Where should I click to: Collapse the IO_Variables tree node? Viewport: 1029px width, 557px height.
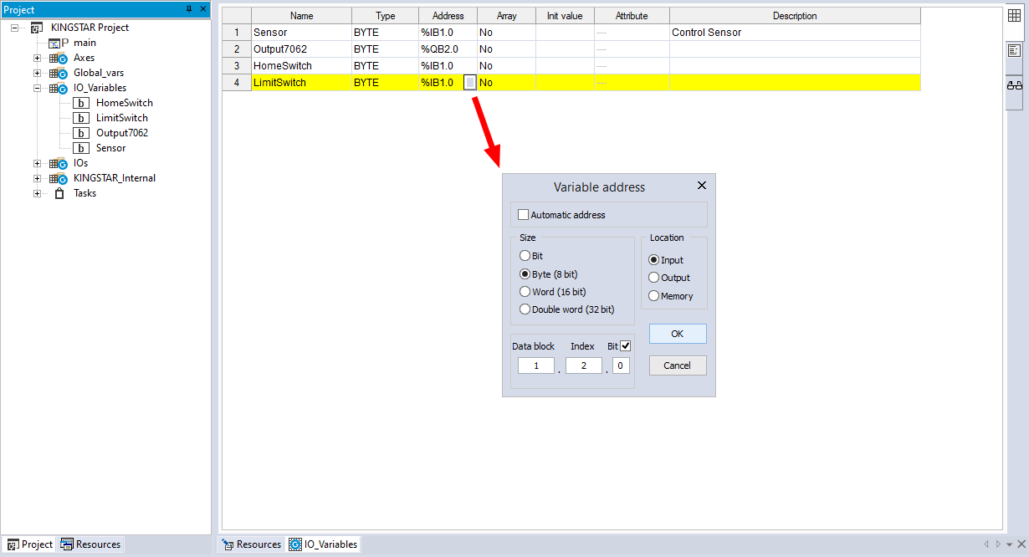pyautogui.click(x=38, y=88)
